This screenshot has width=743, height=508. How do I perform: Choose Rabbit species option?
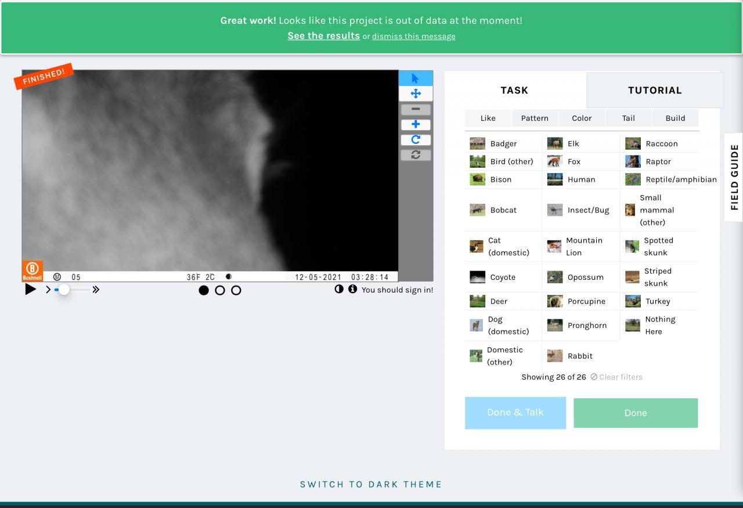pyautogui.click(x=581, y=356)
